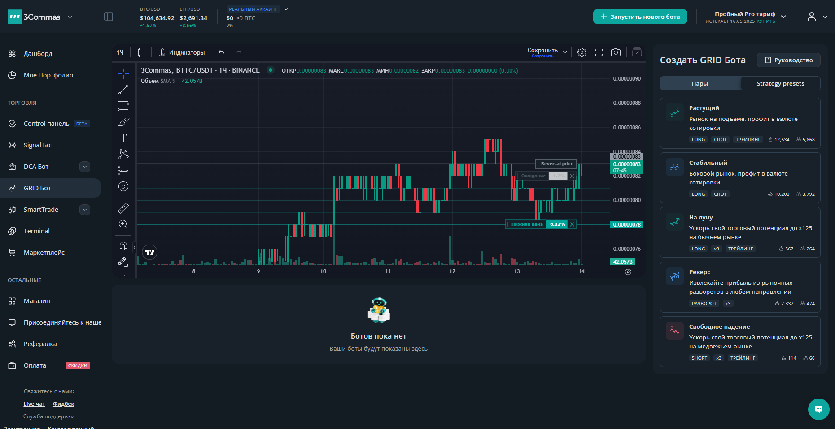This screenshot has width=835, height=429.
Task: Open the user profile menu
Action: click(x=817, y=17)
